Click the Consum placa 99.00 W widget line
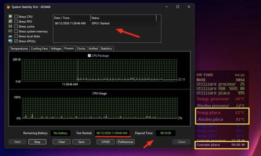This screenshot has height=156, width=261. click(x=221, y=145)
